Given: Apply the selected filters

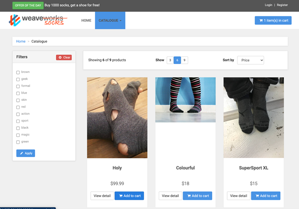Looking at the screenshot, I should pos(25,153).
